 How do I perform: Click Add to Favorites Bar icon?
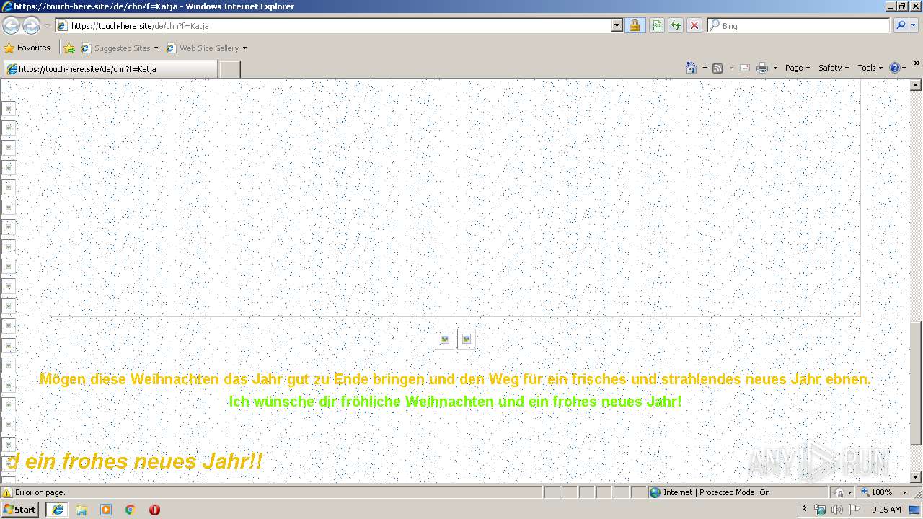(x=69, y=48)
